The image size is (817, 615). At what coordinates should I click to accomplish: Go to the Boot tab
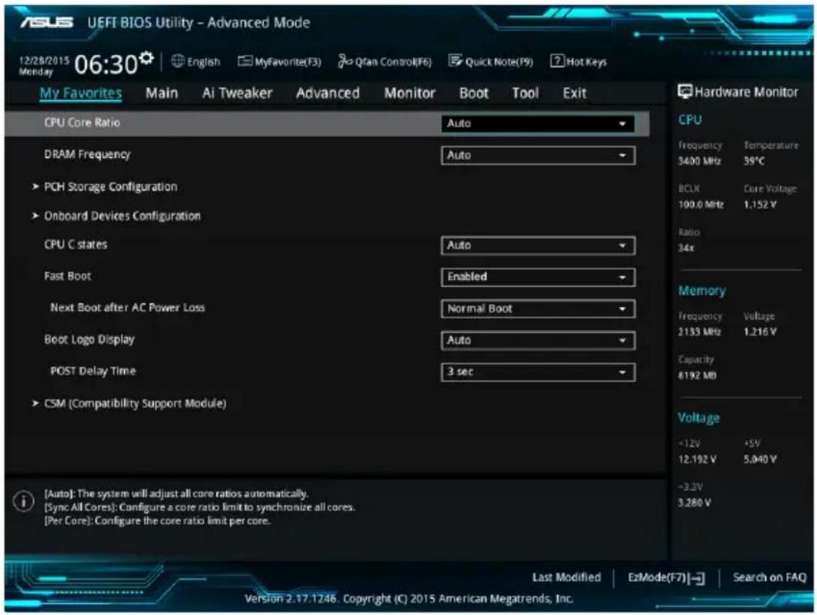[x=473, y=93]
